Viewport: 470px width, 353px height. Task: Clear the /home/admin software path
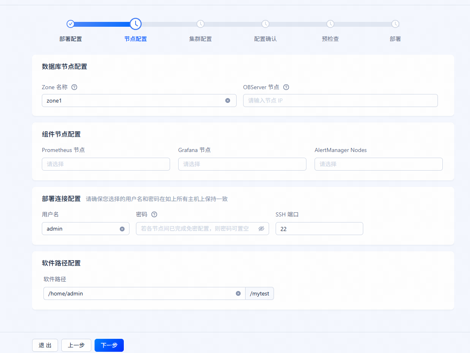238,293
